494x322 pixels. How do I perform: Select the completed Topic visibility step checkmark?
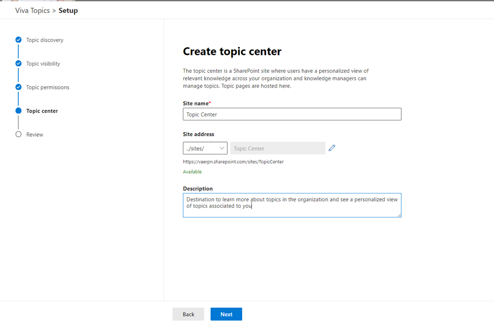point(19,63)
